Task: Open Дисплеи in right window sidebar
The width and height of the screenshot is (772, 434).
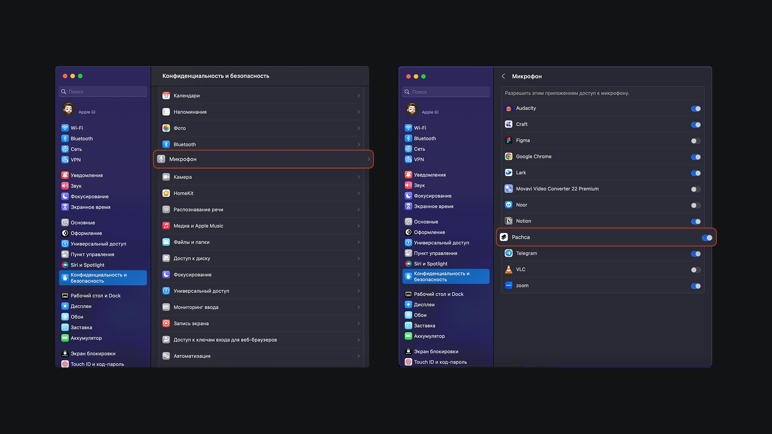Action: (424, 305)
